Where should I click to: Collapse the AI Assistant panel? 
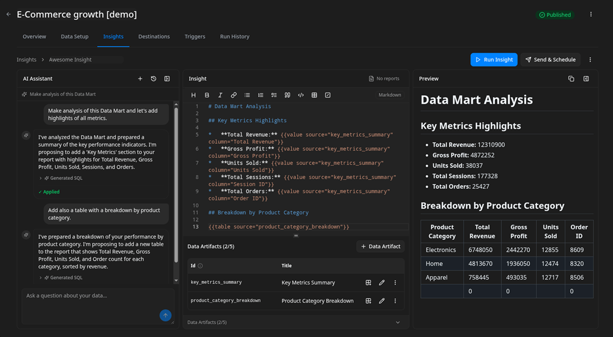(x=167, y=79)
